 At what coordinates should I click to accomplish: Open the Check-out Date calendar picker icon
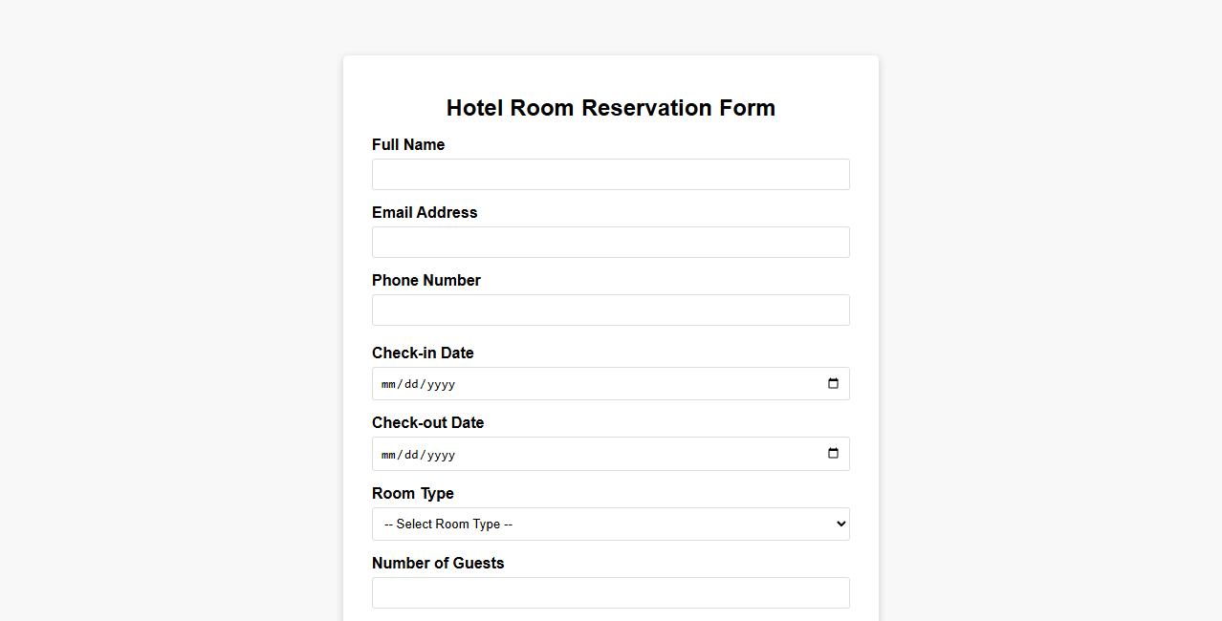[x=832, y=453]
